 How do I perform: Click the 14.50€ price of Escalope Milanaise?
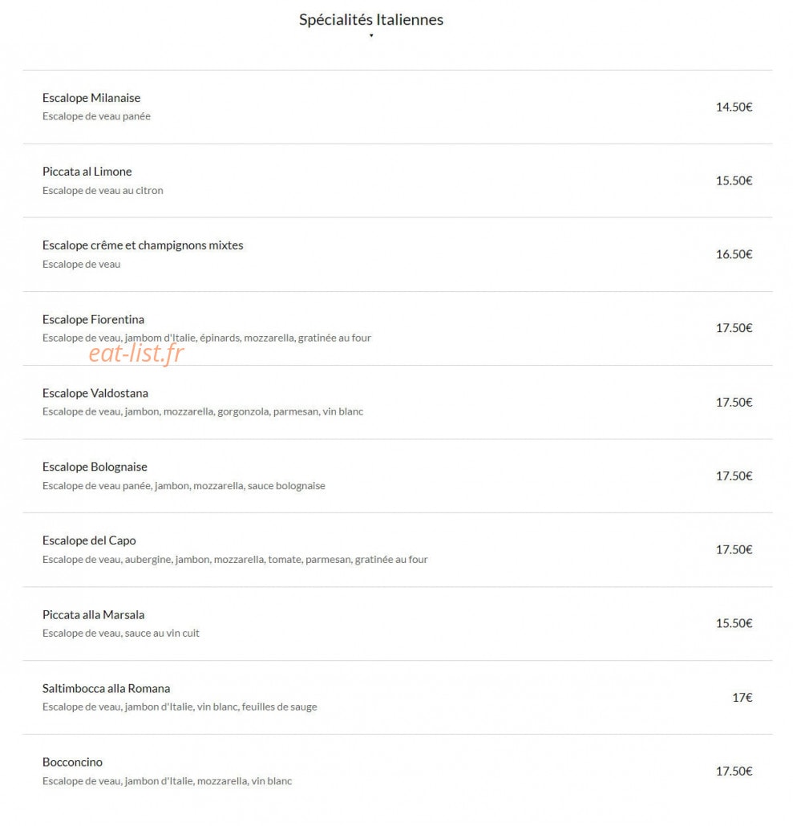coord(734,107)
